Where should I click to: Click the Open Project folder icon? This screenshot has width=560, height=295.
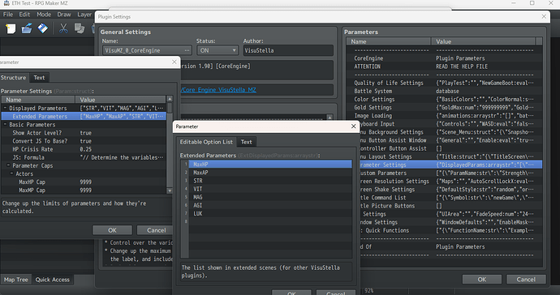[x=27, y=28]
